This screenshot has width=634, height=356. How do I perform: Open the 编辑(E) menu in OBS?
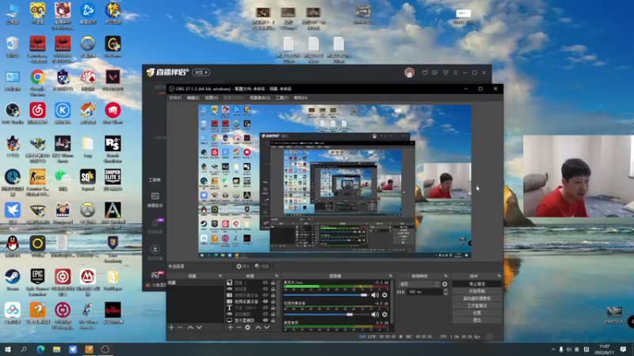[193, 97]
